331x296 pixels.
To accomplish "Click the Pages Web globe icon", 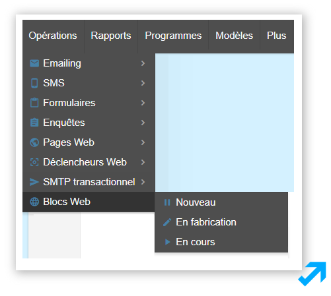I will [x=34, y=142].
